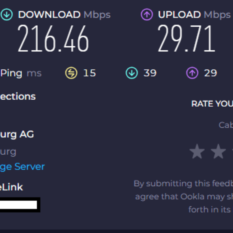Click the 29.71 upload speed result
The height and width of the screenshot is (233, 233).
tap(186, 39)
